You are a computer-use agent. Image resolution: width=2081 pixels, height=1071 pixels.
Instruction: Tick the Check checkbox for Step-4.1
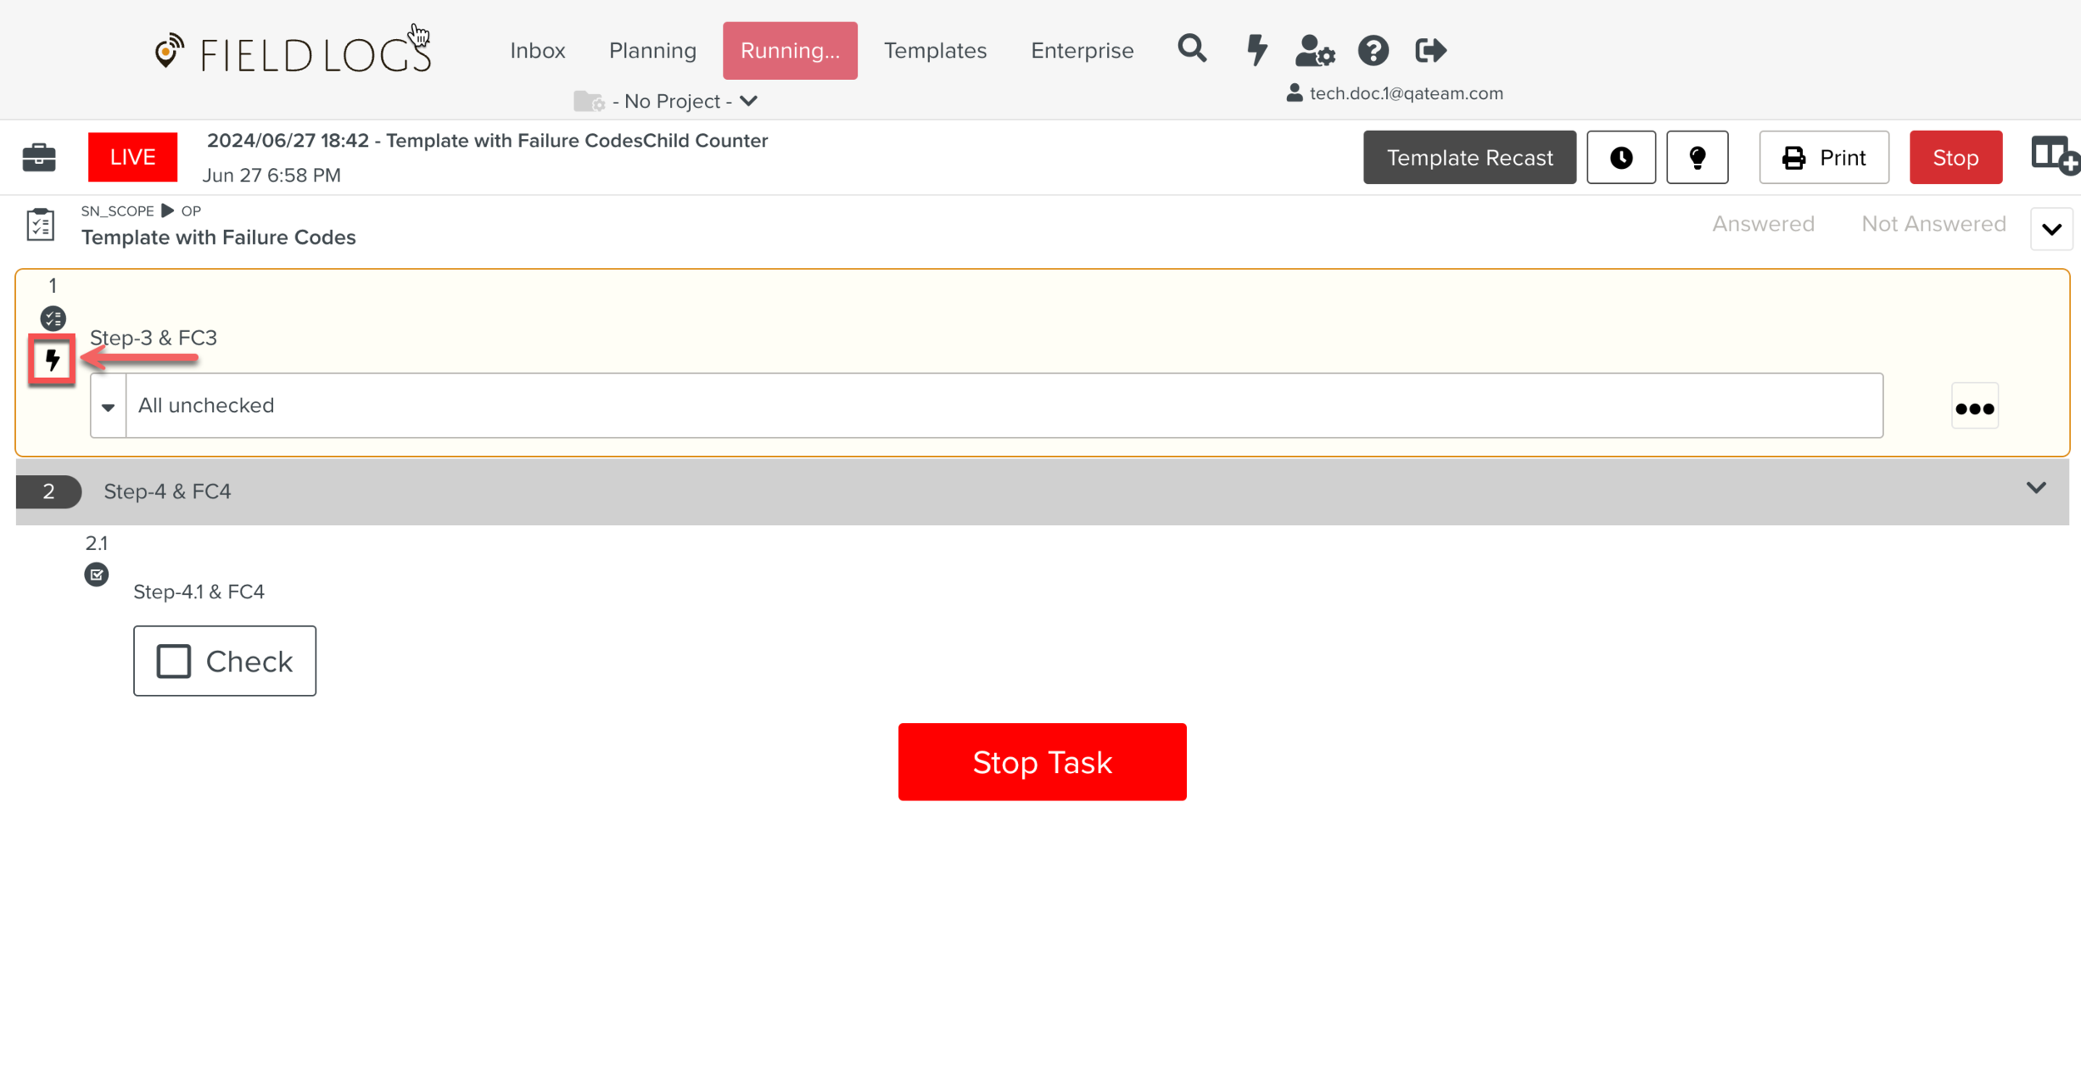pyautogui.click(x=174, y=661)
